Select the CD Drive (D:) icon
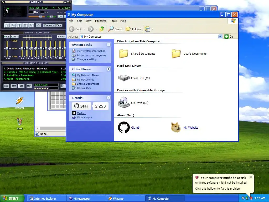 coord(124,102)
